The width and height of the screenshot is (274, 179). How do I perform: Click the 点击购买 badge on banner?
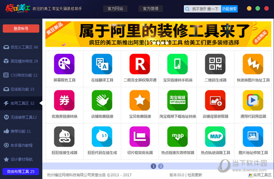[x=260, y=37]
